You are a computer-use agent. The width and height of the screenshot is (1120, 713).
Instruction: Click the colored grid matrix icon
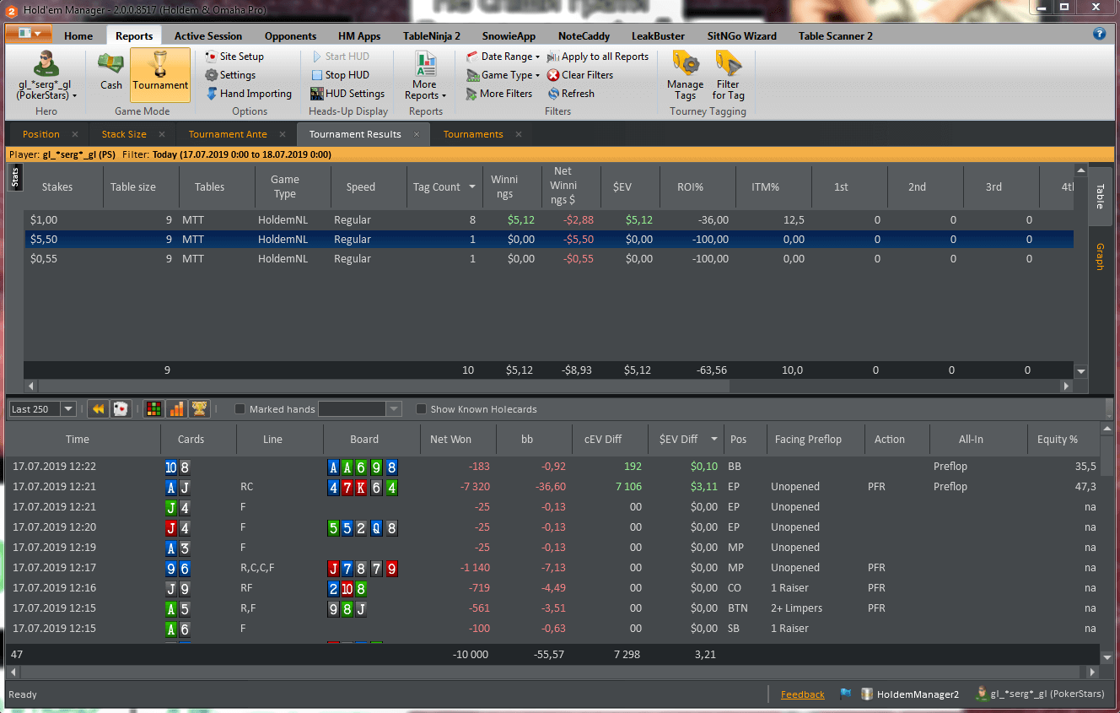coord(154,409)
